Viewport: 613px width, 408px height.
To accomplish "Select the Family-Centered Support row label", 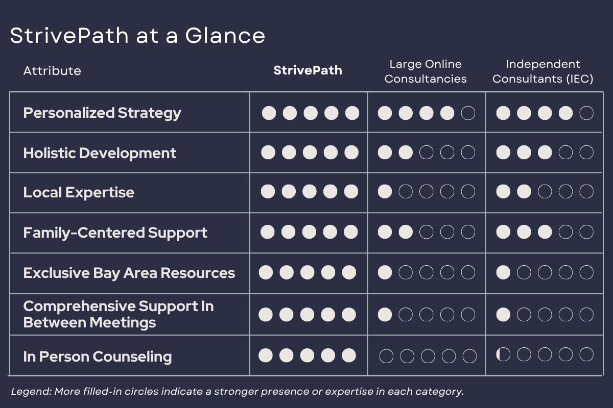I will [115, 233].
